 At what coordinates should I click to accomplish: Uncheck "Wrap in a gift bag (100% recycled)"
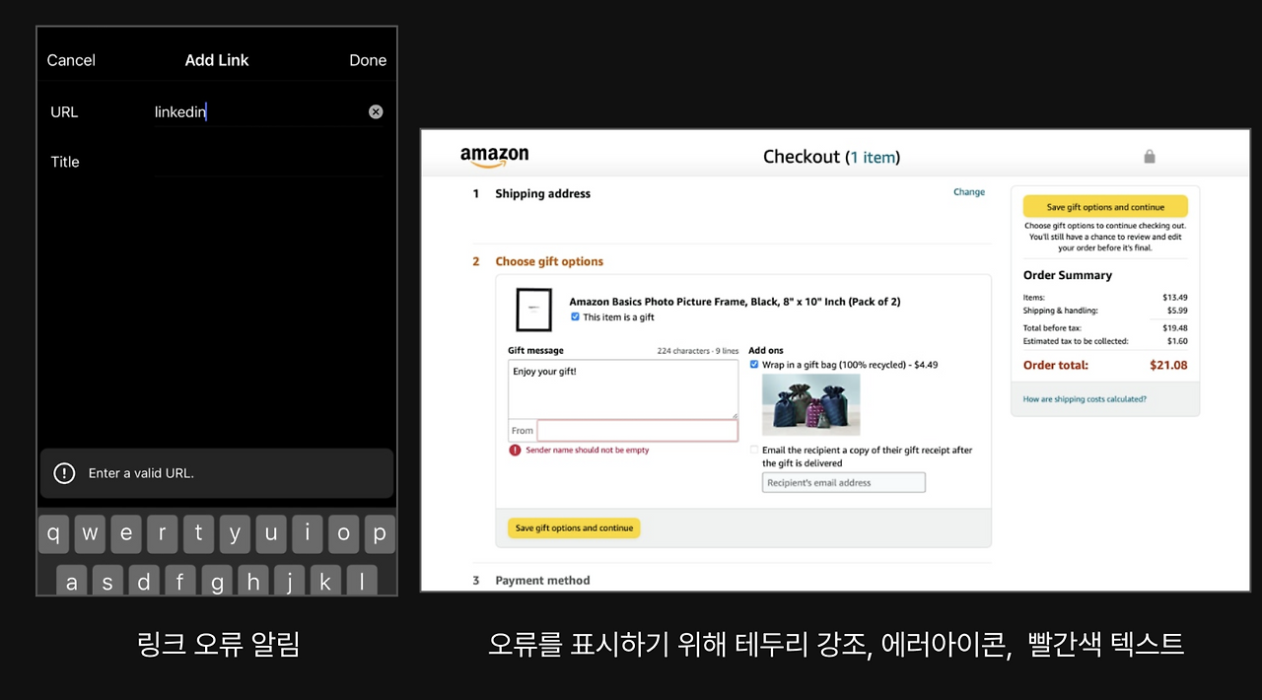coord(754,364)
